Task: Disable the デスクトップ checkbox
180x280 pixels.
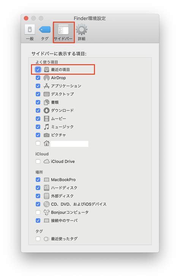Action: [38, 94]
